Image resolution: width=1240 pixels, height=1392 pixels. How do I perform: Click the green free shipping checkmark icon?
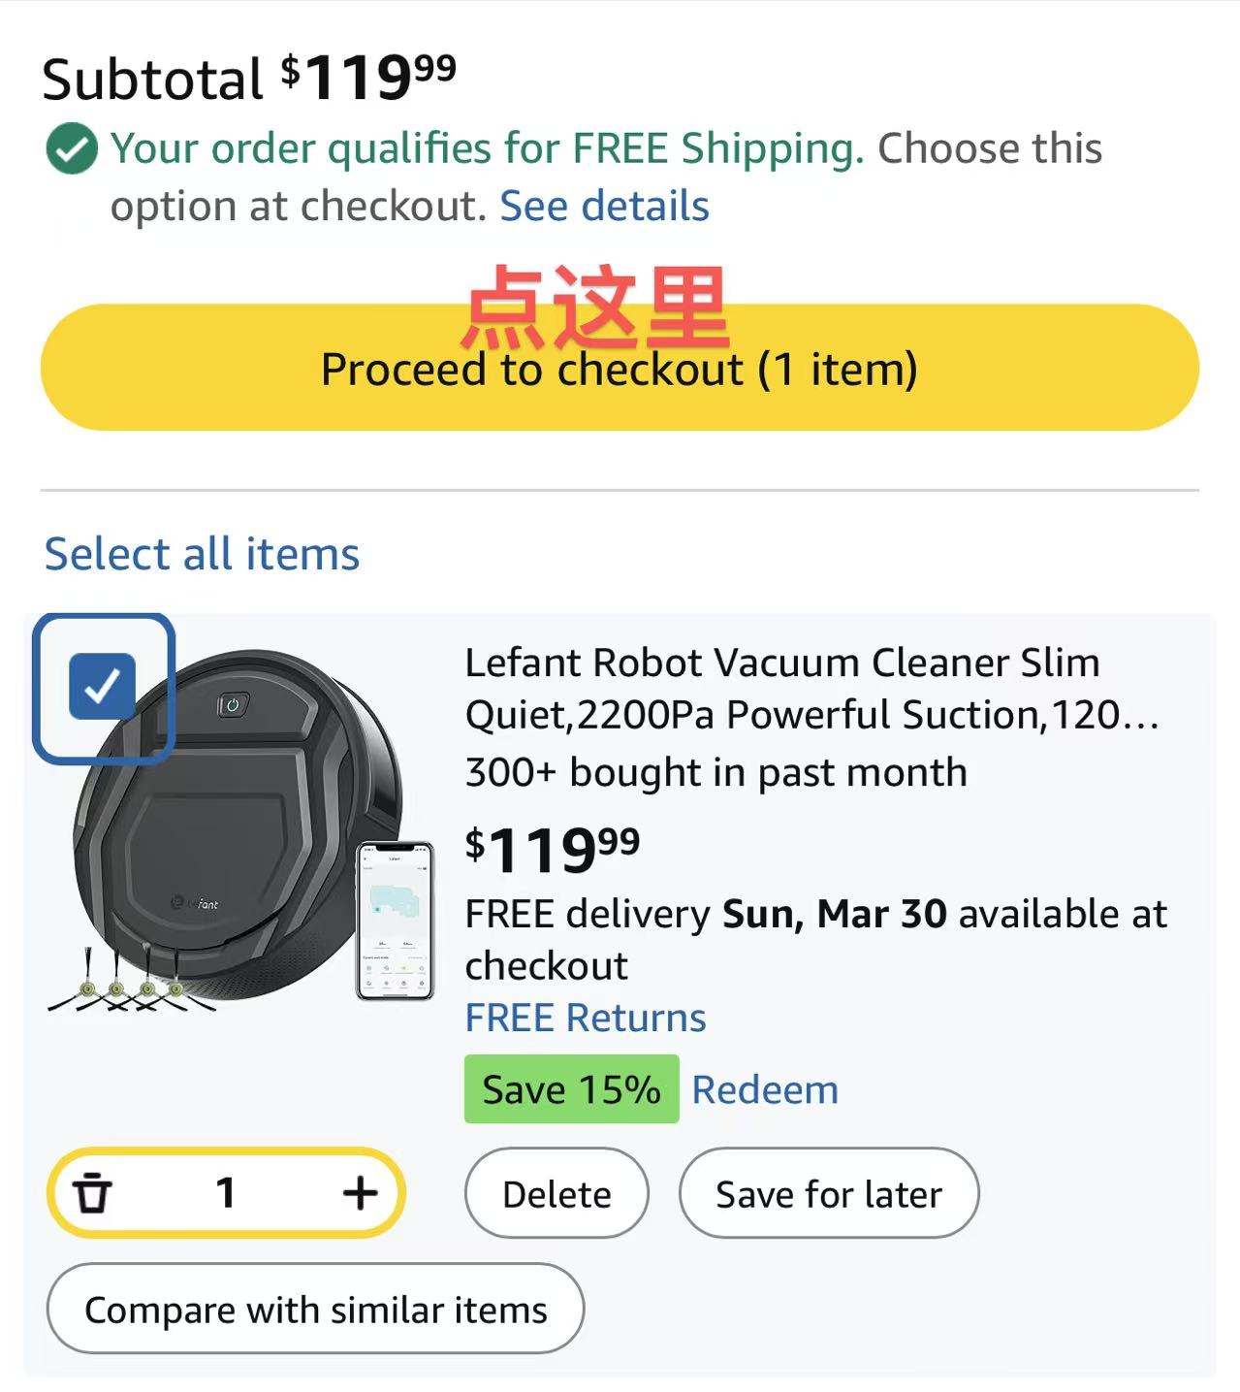point(72,149)
